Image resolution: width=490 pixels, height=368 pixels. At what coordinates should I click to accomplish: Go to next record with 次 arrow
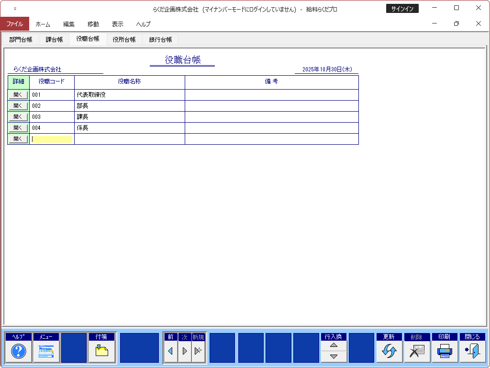click(185, 352)
